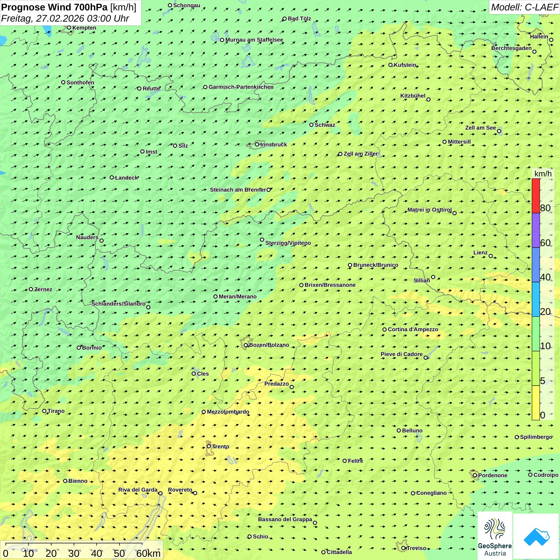Click the 'Sillian' label

422,280
